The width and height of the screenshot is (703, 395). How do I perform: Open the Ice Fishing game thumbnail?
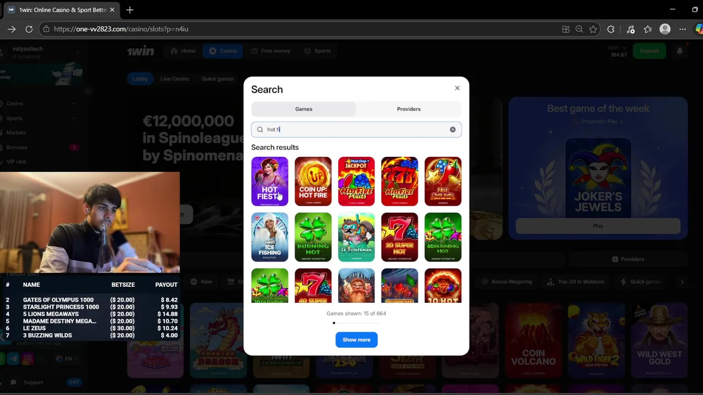pos(270,237)
